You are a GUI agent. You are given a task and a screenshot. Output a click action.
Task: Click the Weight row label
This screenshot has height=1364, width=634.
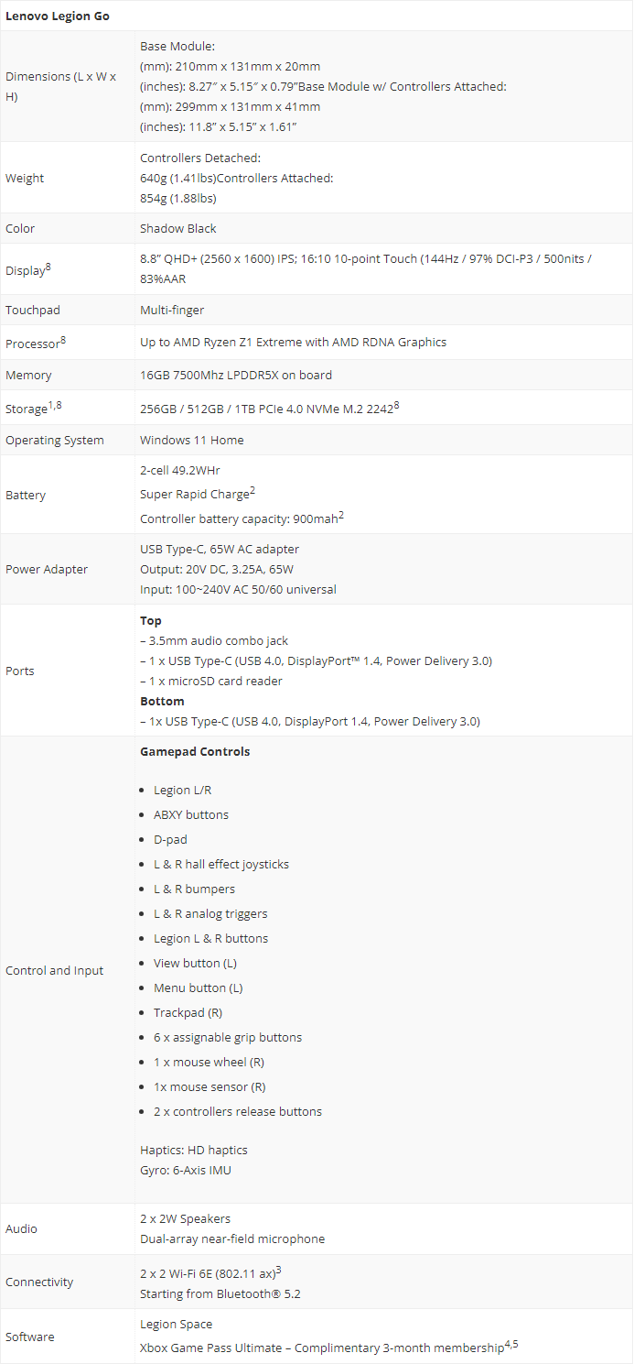click(25, 179)
